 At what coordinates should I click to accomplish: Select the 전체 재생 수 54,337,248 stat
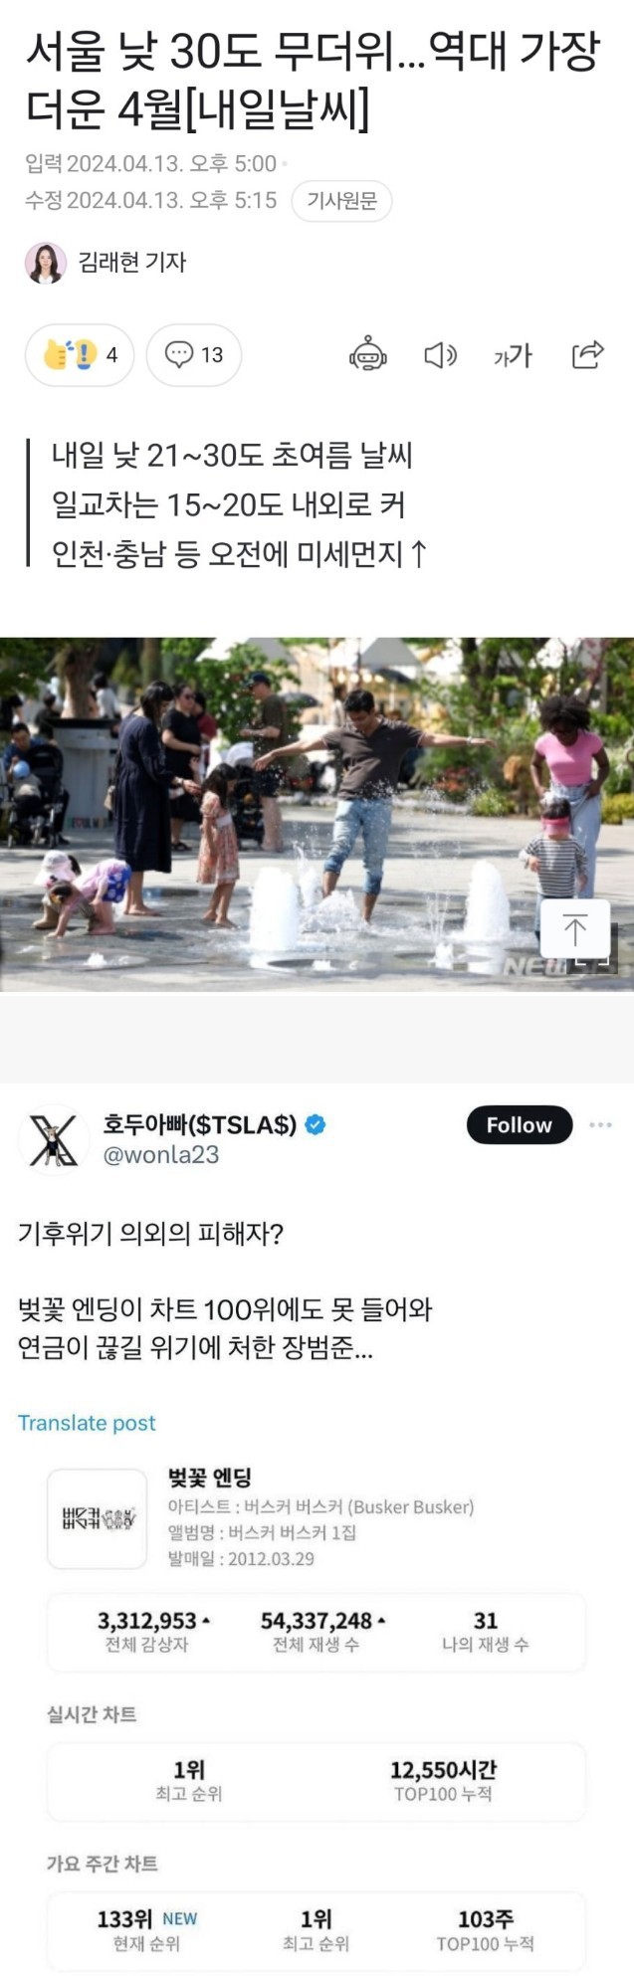(317, 1632)
